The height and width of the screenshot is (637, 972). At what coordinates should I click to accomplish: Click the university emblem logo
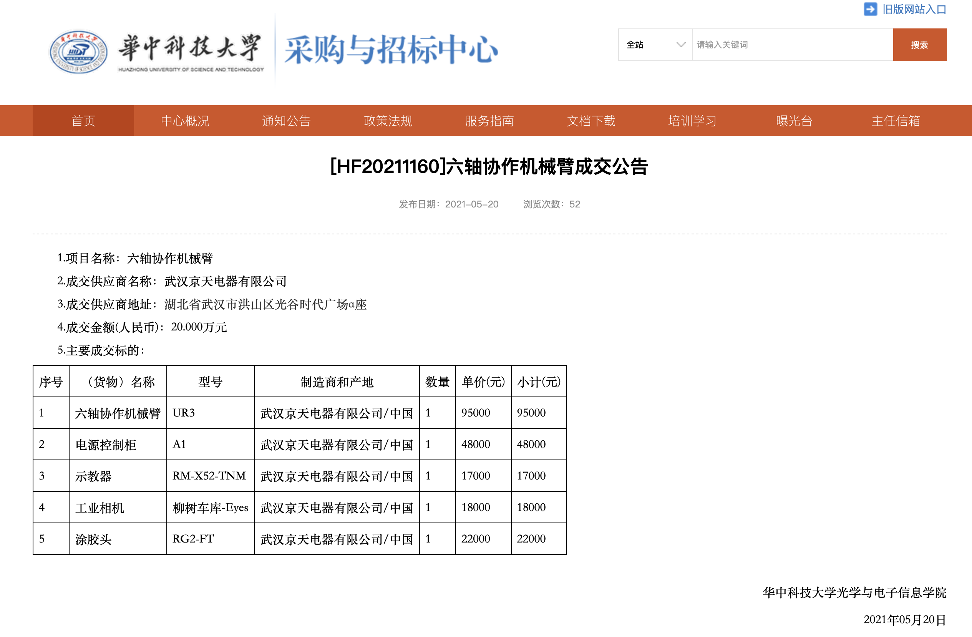(x=78, y=52)
